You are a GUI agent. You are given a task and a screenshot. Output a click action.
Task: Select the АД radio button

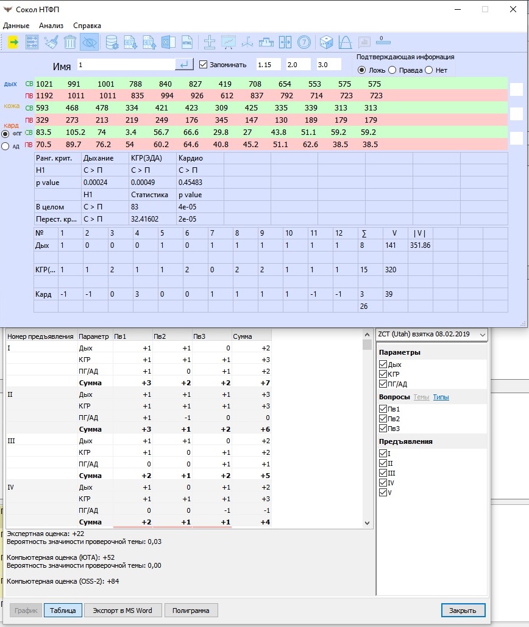pos(5,147)
